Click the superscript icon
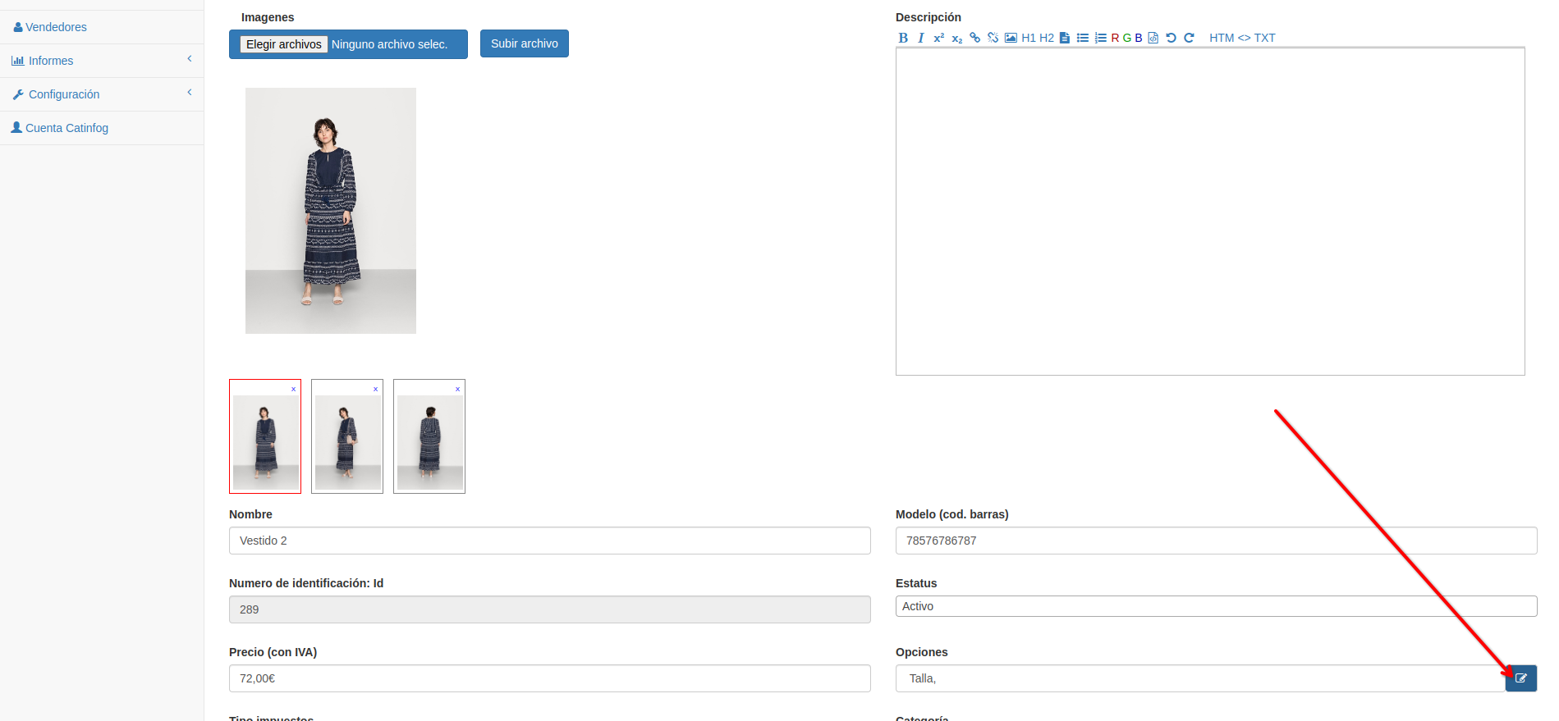Screen dimensions: 1559x721 (x=938, y=38)
